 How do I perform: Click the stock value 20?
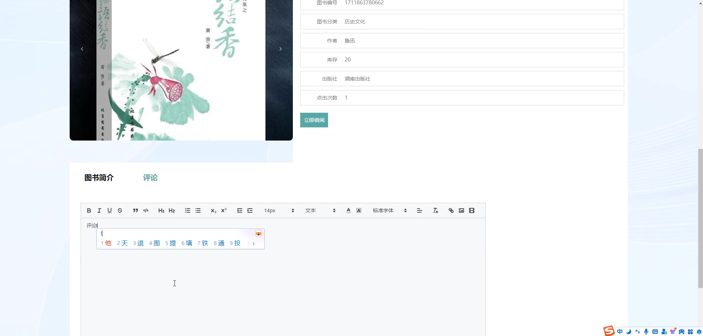click(347, 60)
